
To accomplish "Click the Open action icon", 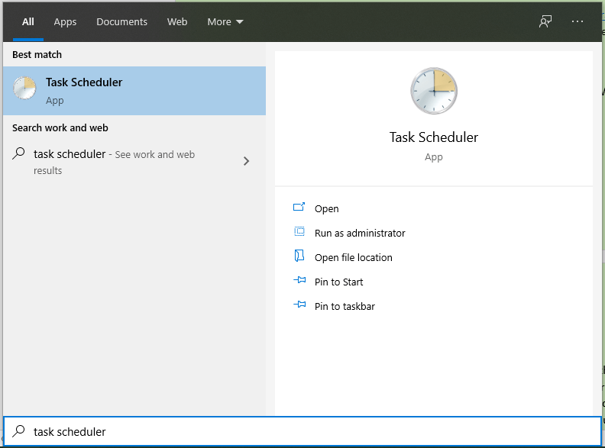I will (x=299, y=208).
